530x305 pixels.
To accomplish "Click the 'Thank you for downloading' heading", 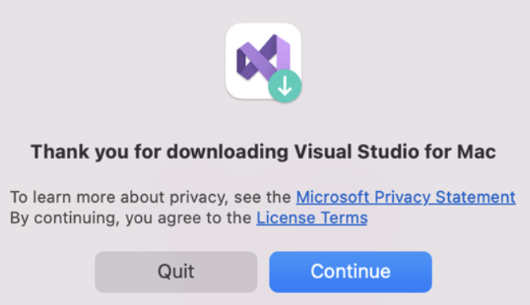I will point(263,152).
